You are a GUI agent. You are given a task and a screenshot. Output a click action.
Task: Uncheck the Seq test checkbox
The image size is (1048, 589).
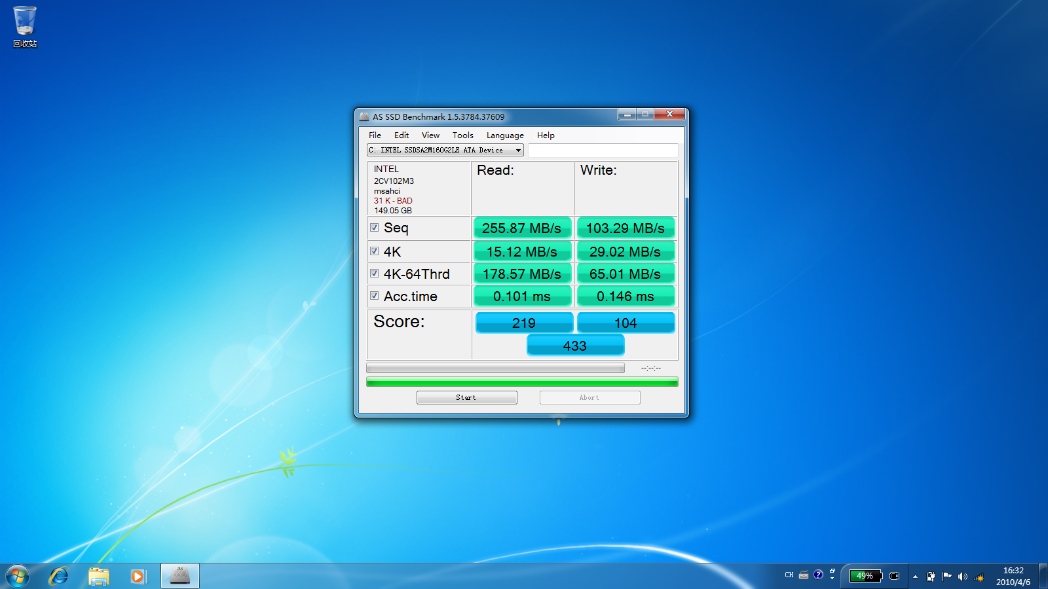click(x=374, y=228)
